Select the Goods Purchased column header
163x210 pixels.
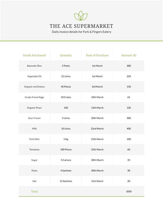(34, 55)
